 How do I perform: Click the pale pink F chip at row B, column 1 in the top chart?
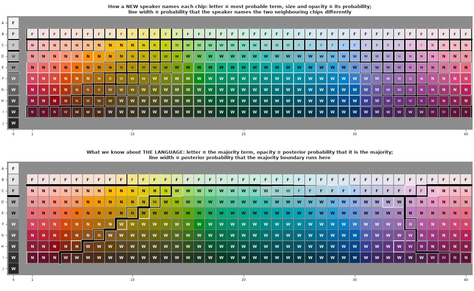point(32,34)
